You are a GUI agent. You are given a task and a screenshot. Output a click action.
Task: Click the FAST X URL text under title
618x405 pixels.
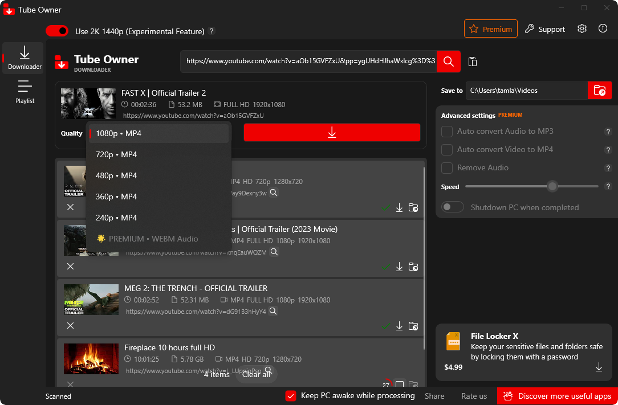pyautogui.click(x=193, y=116)
